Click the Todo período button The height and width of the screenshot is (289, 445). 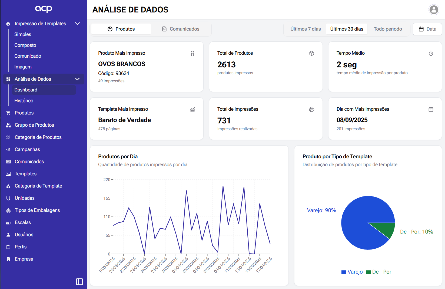[388, 29]
